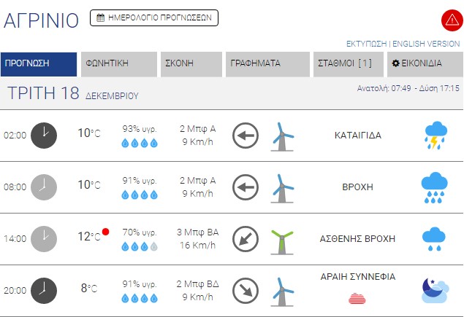Click the red weather warning triangle icon
This screenshot has width=464, height=317.
(x=450, y=20)
